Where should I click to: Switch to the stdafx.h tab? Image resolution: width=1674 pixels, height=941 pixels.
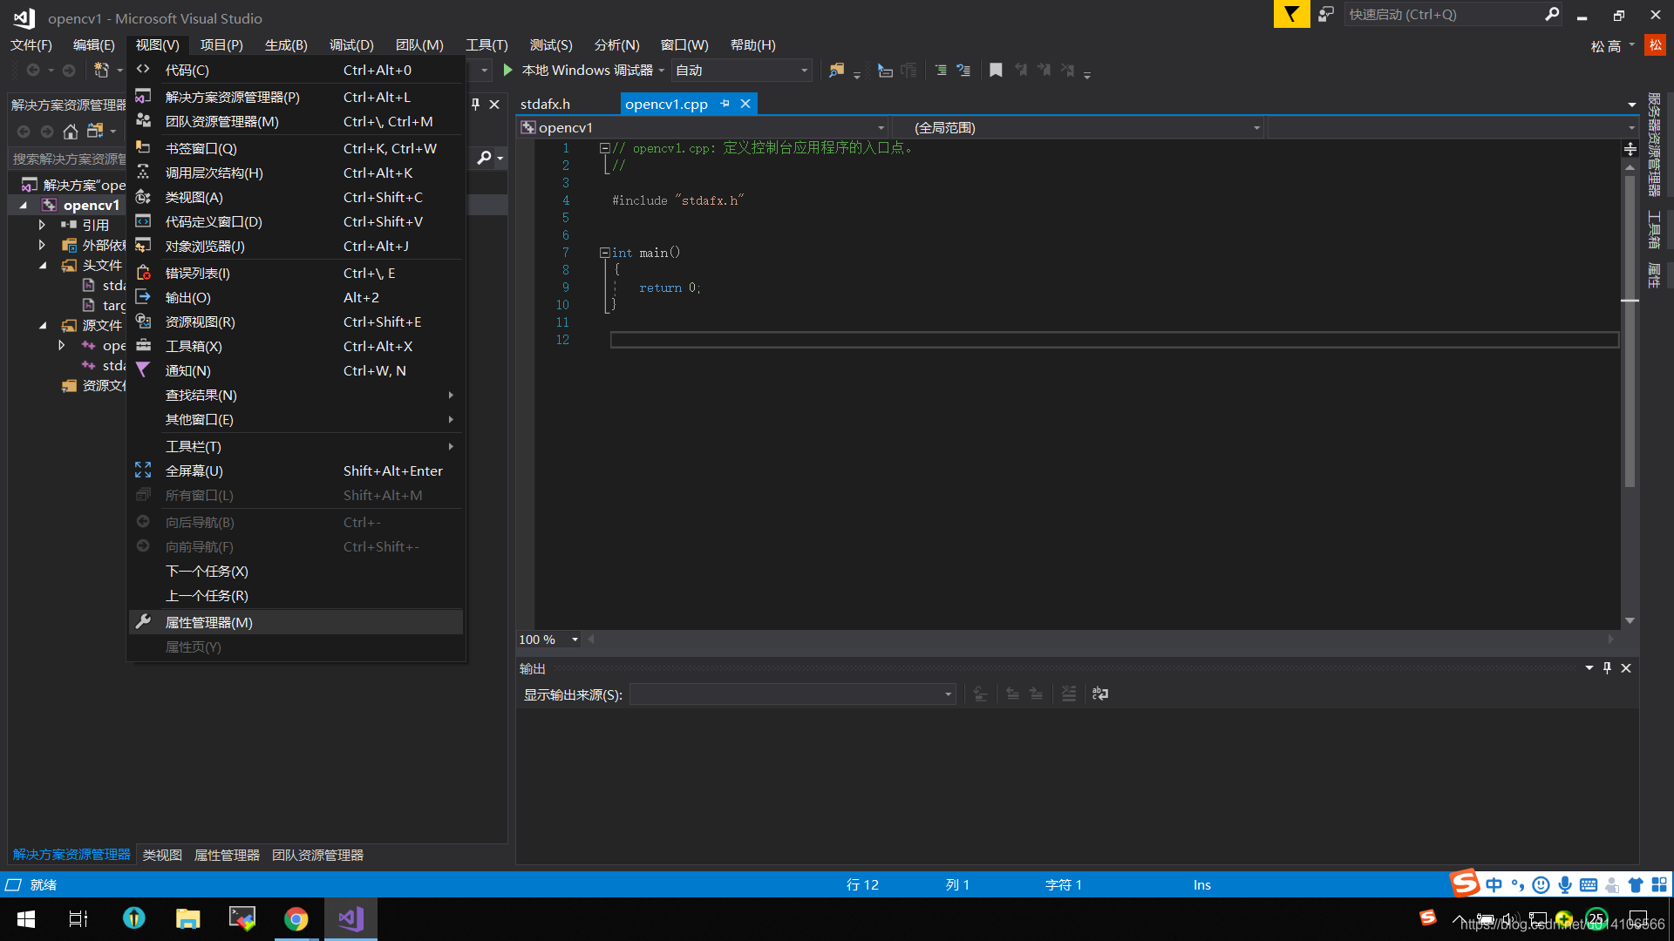pos(545,104)
